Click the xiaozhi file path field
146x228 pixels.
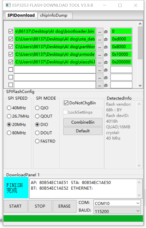click(55, 62)
